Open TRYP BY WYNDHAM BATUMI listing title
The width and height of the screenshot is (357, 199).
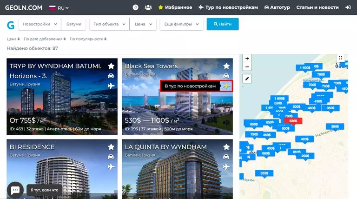point(56,71)
